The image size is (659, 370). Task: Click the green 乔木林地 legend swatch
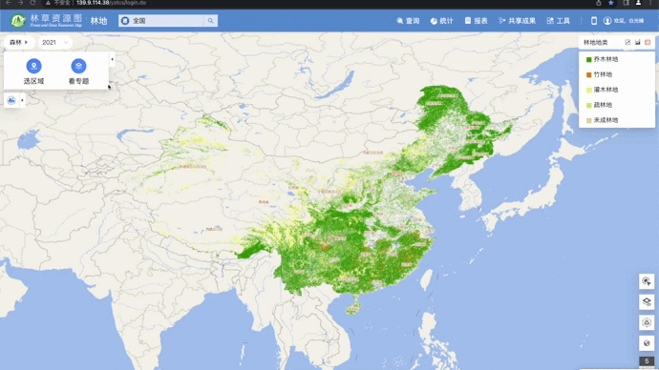pos(589,59)
